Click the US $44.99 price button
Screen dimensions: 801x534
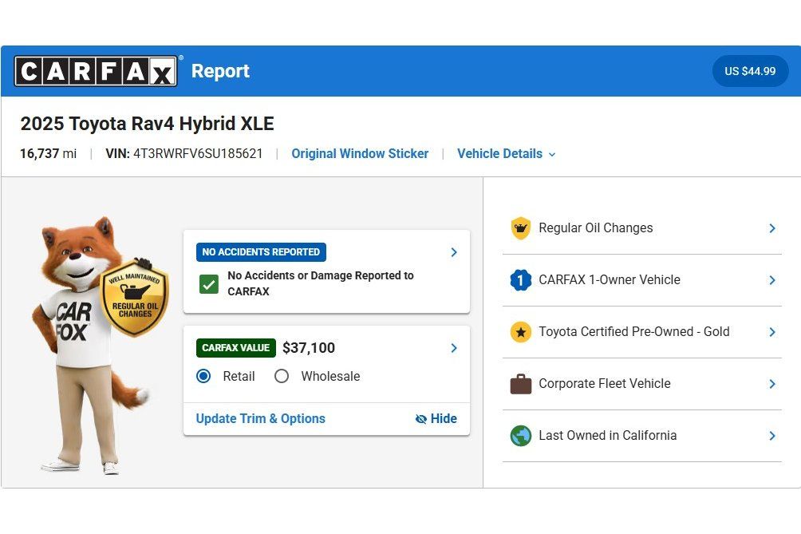pyautogui.click(x=750, y=71)
